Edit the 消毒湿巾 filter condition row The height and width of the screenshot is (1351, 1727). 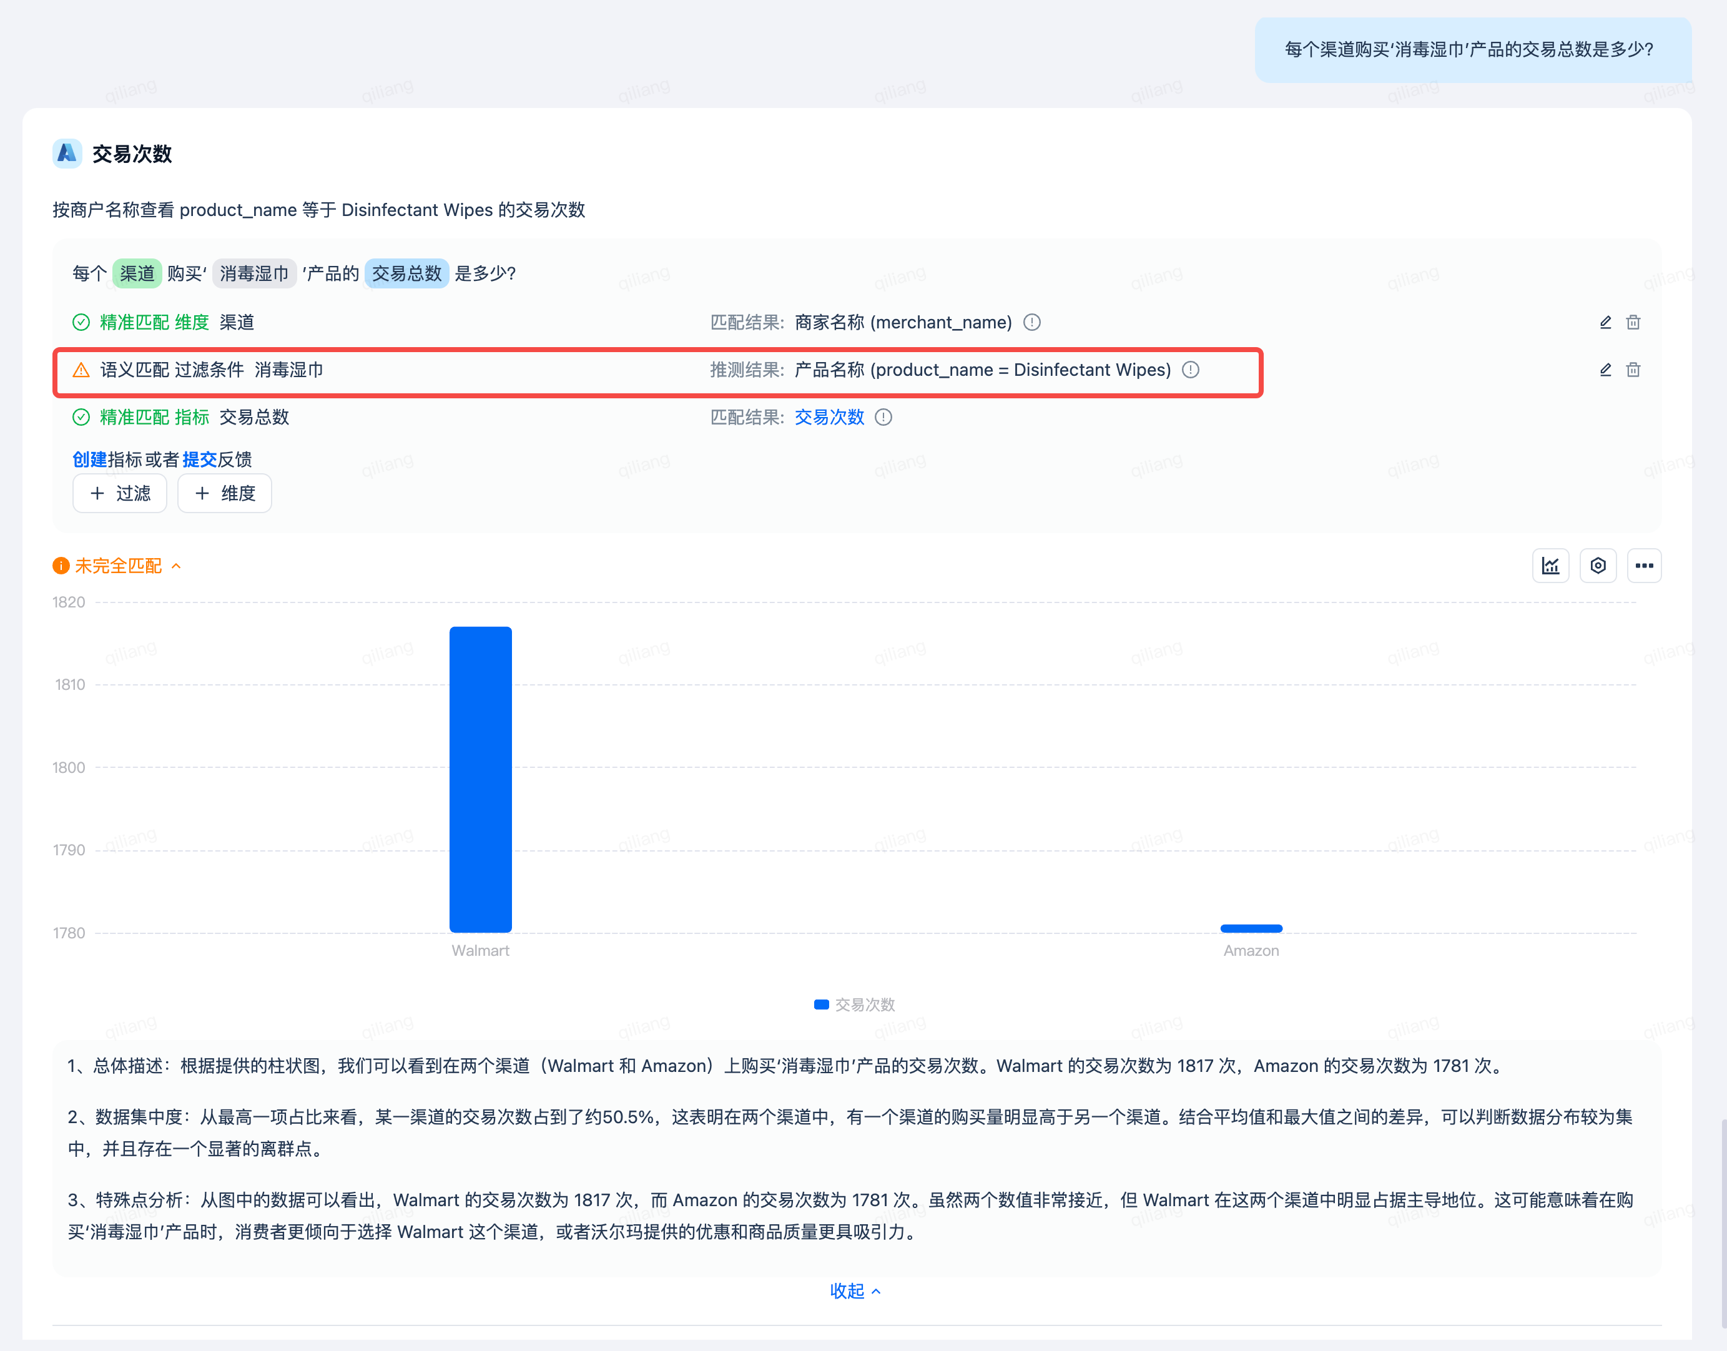[1605, 370]
